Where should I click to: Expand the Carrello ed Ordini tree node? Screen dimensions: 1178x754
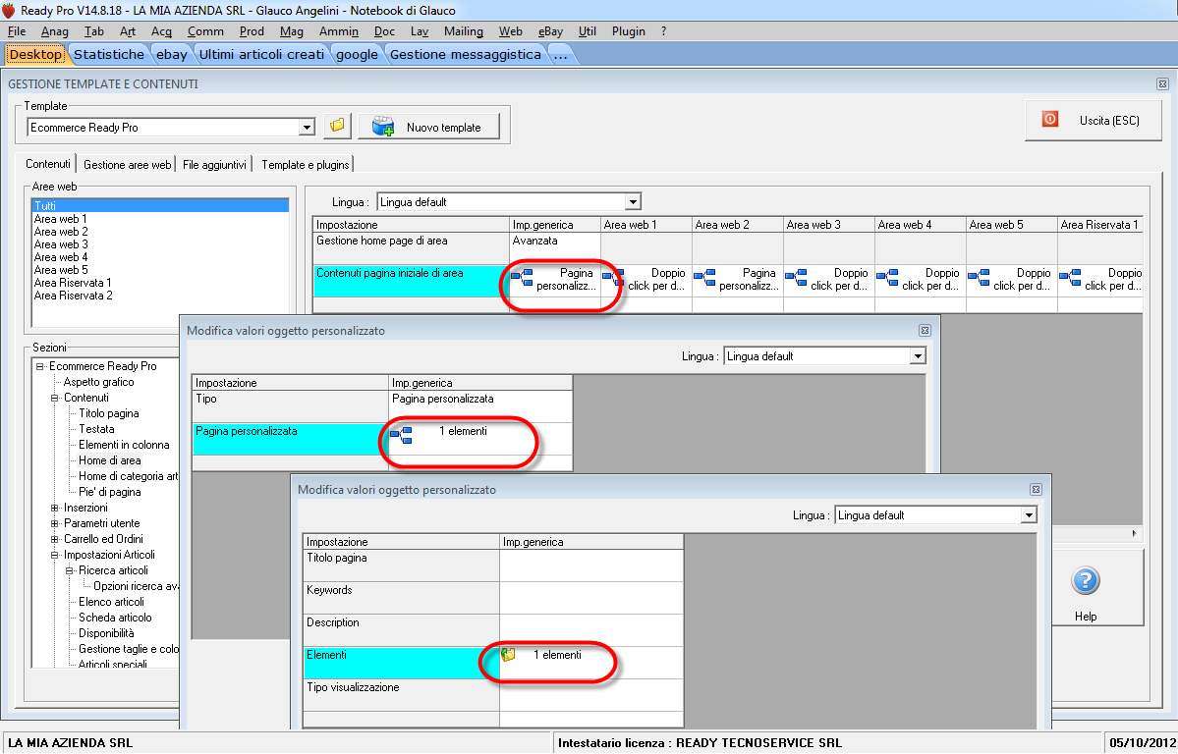pos(55,539)
